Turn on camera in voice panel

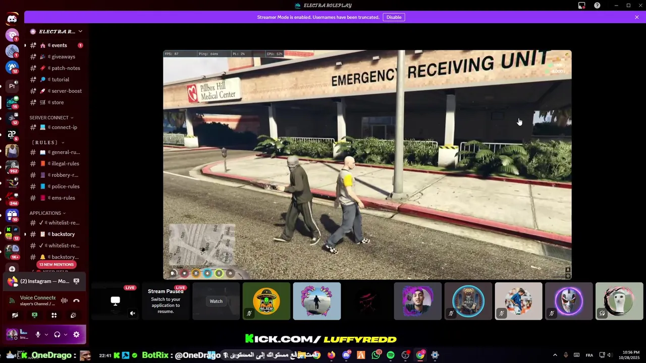coord(15,315)
